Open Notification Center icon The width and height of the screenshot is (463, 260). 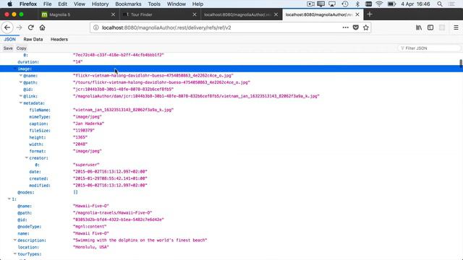pyautogui.click(x=451, y=4)
